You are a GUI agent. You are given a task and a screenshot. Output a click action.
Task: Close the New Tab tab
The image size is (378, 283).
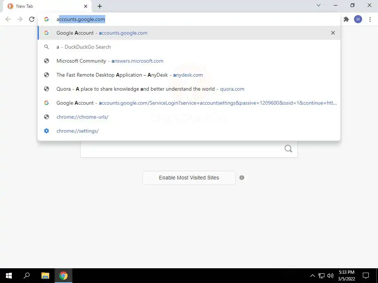[86, 6]
